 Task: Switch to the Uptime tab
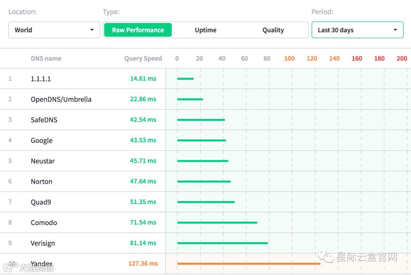point(205,30)
